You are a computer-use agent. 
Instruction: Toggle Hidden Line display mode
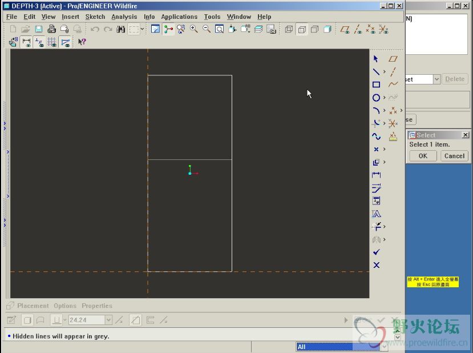(302, 29)
